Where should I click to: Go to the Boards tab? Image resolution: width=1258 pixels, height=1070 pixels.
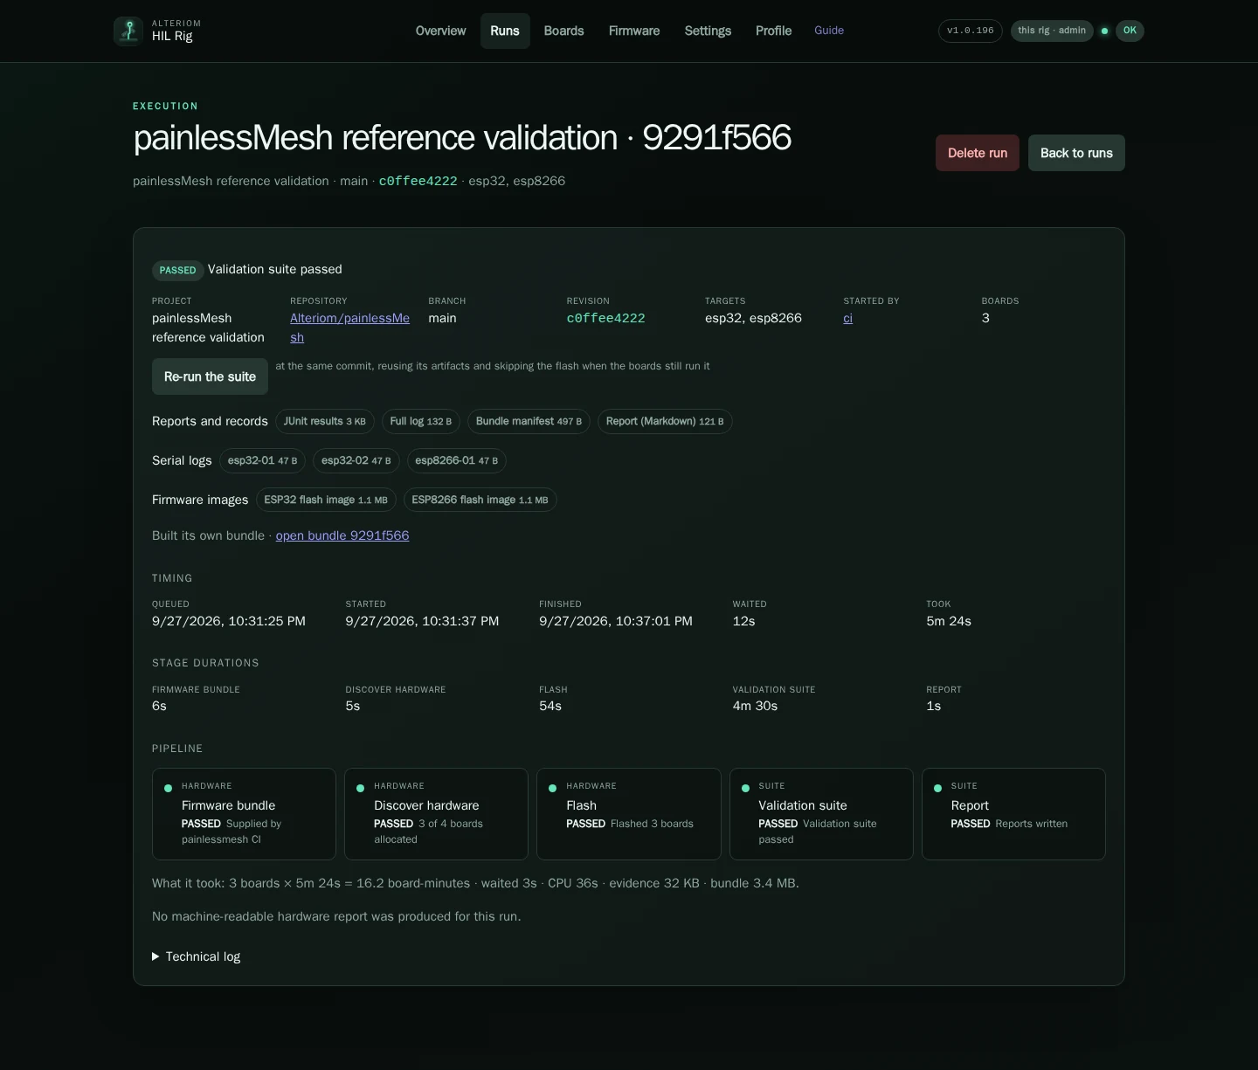tap(563, 31)
